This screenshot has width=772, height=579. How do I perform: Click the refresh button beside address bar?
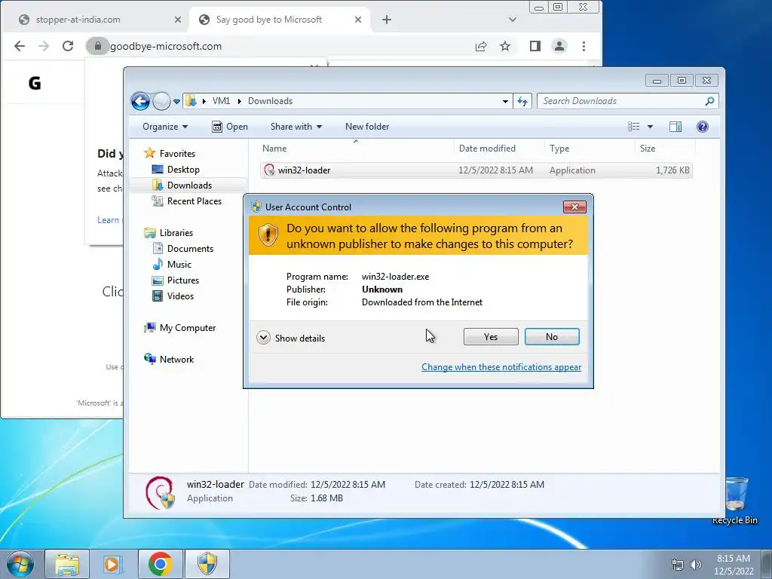click(x=522, y=102)
